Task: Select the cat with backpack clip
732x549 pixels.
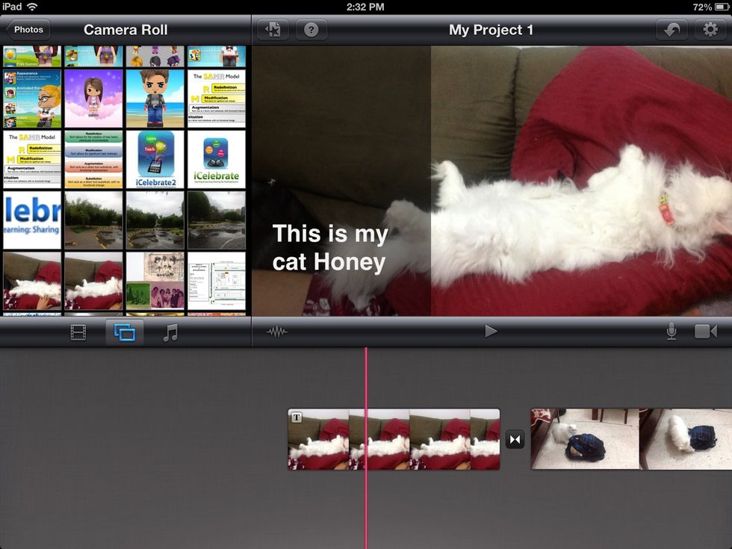Action: [x=585, y=439]
